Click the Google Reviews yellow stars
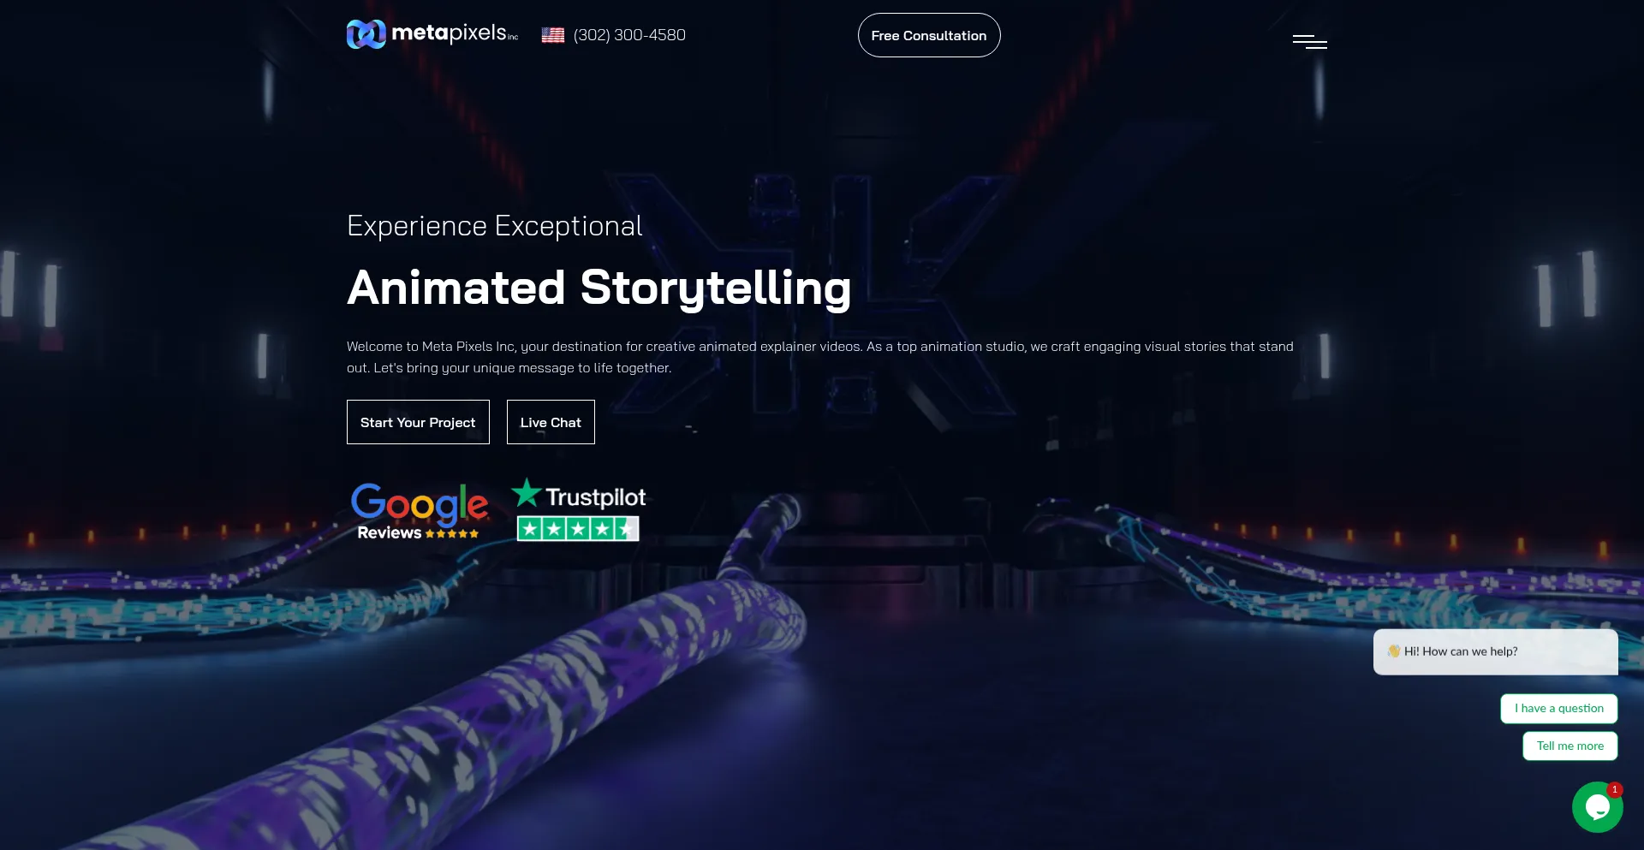Image resolution: width=1644 pixels, height=850 pixels. (x=452, y=533)
